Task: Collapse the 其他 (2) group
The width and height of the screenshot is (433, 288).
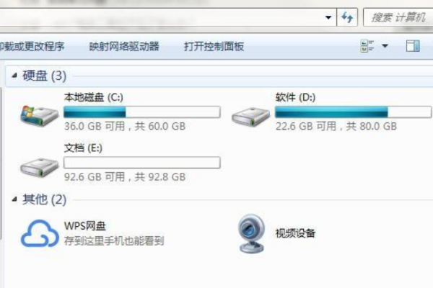Action: coord(14,199)
